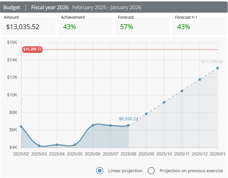
Task: Click the 2025/04 data point on chart
Action: point(57,145)
